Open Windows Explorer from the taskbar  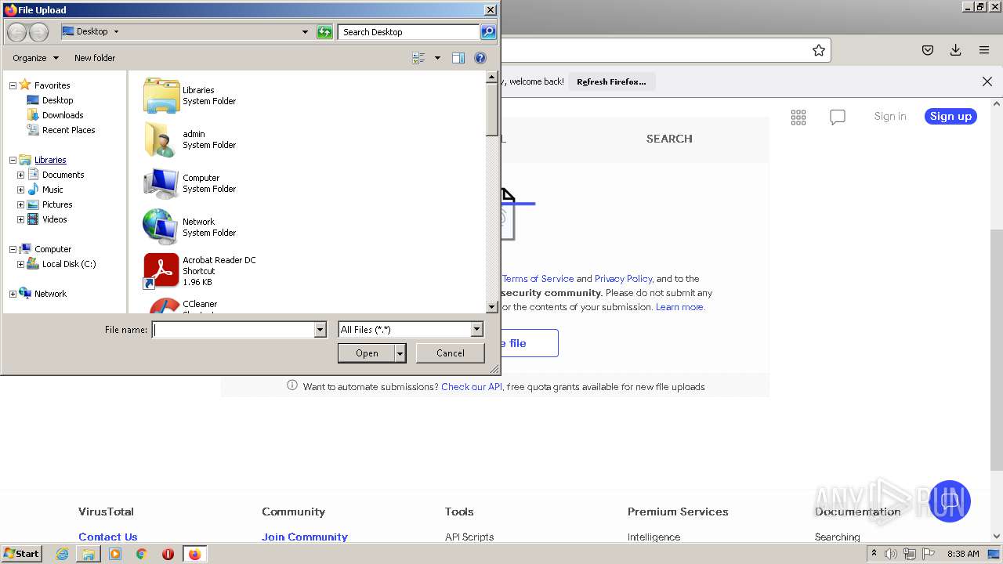coord(89,554)
